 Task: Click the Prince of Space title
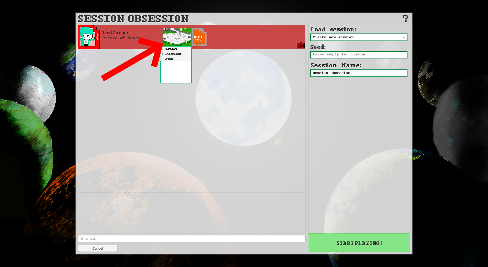[121, 38]
